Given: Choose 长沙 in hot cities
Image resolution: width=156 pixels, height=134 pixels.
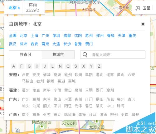Looking at the screenshot, I should (67, 44).
